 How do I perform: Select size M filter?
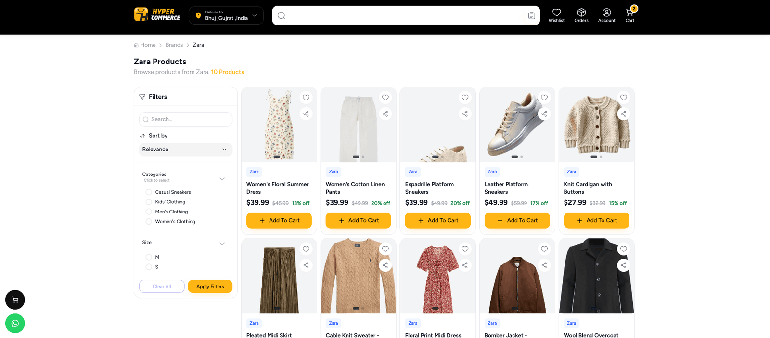(149, 257)
